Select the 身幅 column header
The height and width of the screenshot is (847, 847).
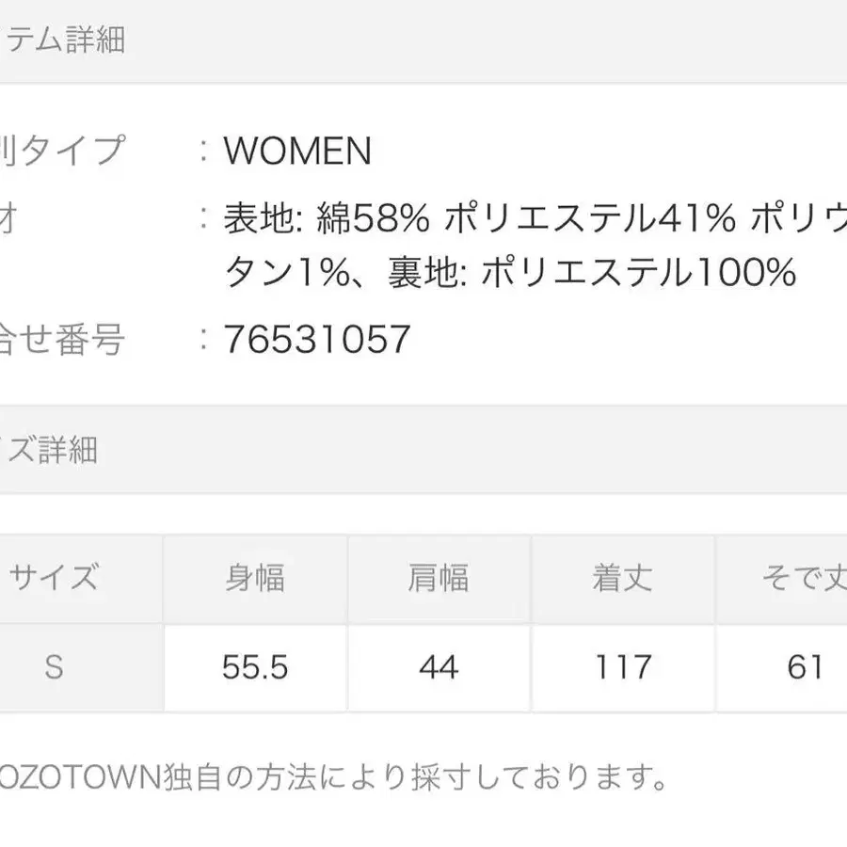click(254, 578)
